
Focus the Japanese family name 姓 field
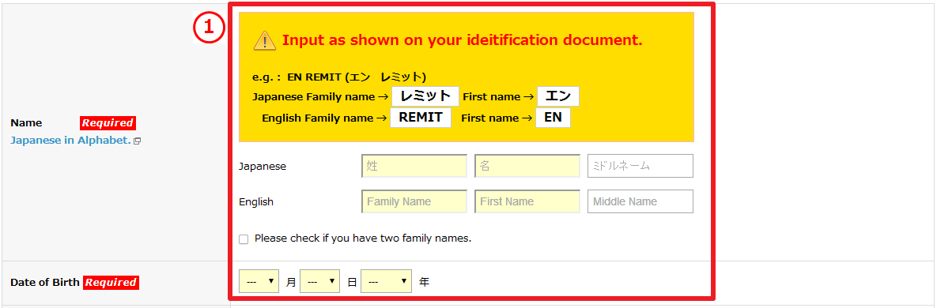coord(414,166)
